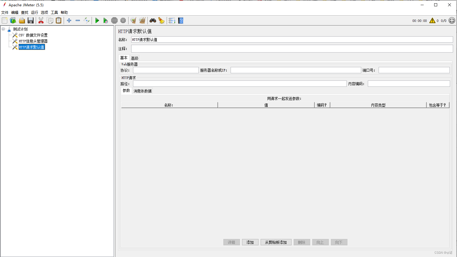The image size is (457, 257).
Task: Click the Open file folder icon
Action: 22,20
